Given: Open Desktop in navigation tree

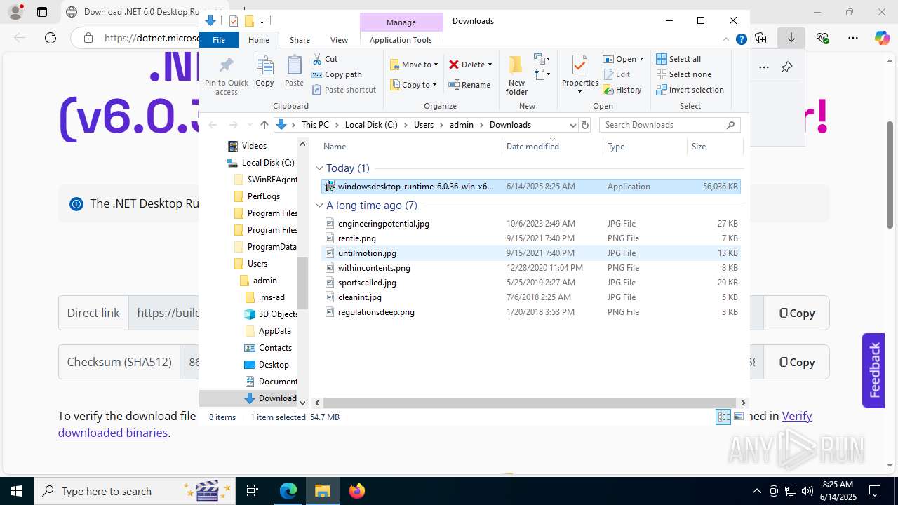Looking at the screenshot, I should point(274,365).
